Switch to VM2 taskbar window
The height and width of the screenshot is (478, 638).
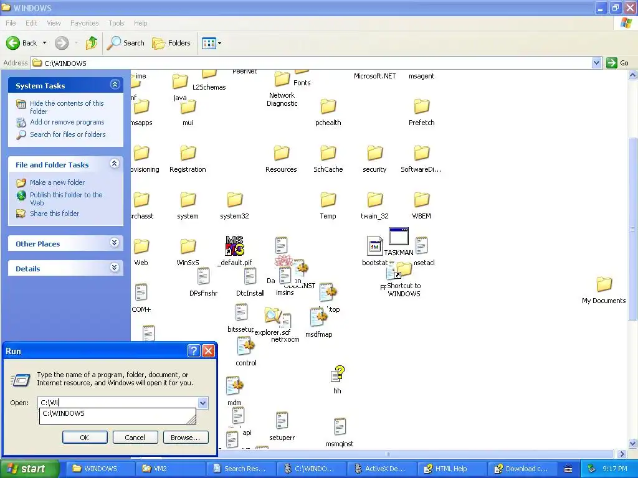(170, 469)
